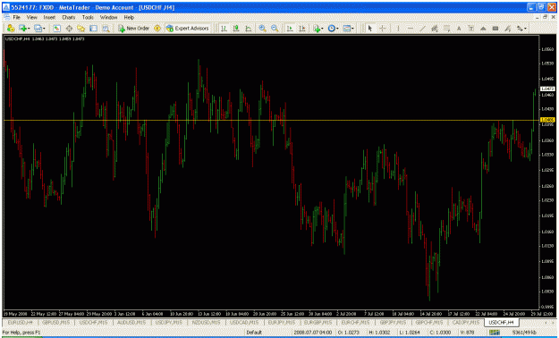Toggle the Navigator panel star-folder icon
The height and width of the screenshot is (338, 559).
point(81,29)
